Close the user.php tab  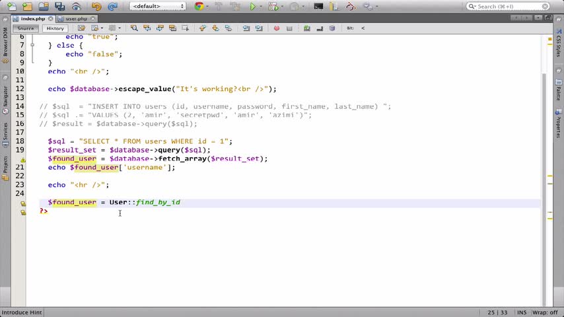[x=93, y=18]
